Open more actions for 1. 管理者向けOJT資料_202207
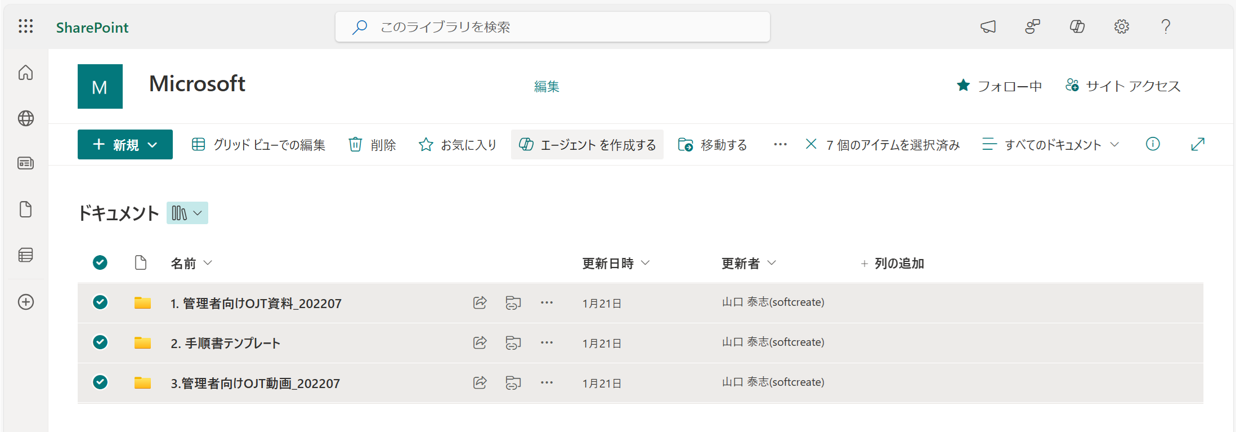The width and height of the screenshot is (1236, 432). pos(547,302)
